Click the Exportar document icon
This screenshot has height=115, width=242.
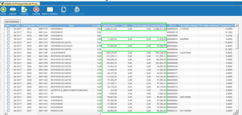tap(24, 10)
